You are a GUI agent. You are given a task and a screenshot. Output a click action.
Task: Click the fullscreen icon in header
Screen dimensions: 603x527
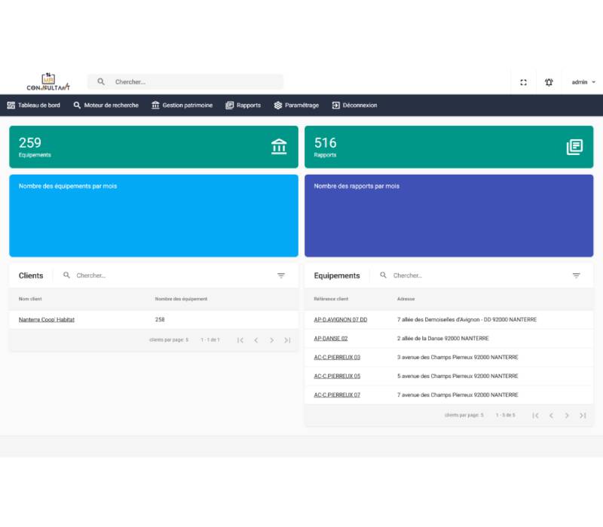point(523,82)
